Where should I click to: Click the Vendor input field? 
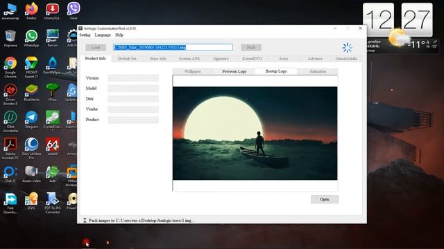(133, 109)
